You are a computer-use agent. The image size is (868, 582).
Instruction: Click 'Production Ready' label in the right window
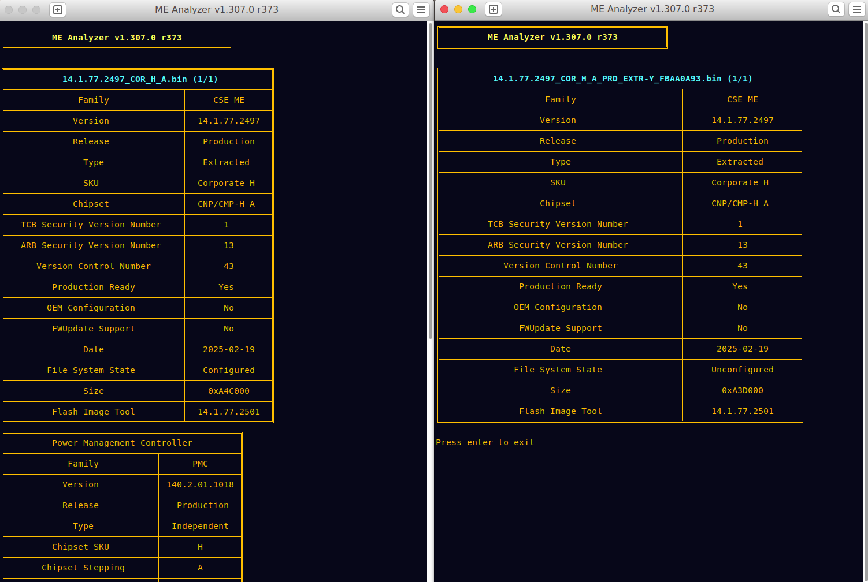pos(561,286)
